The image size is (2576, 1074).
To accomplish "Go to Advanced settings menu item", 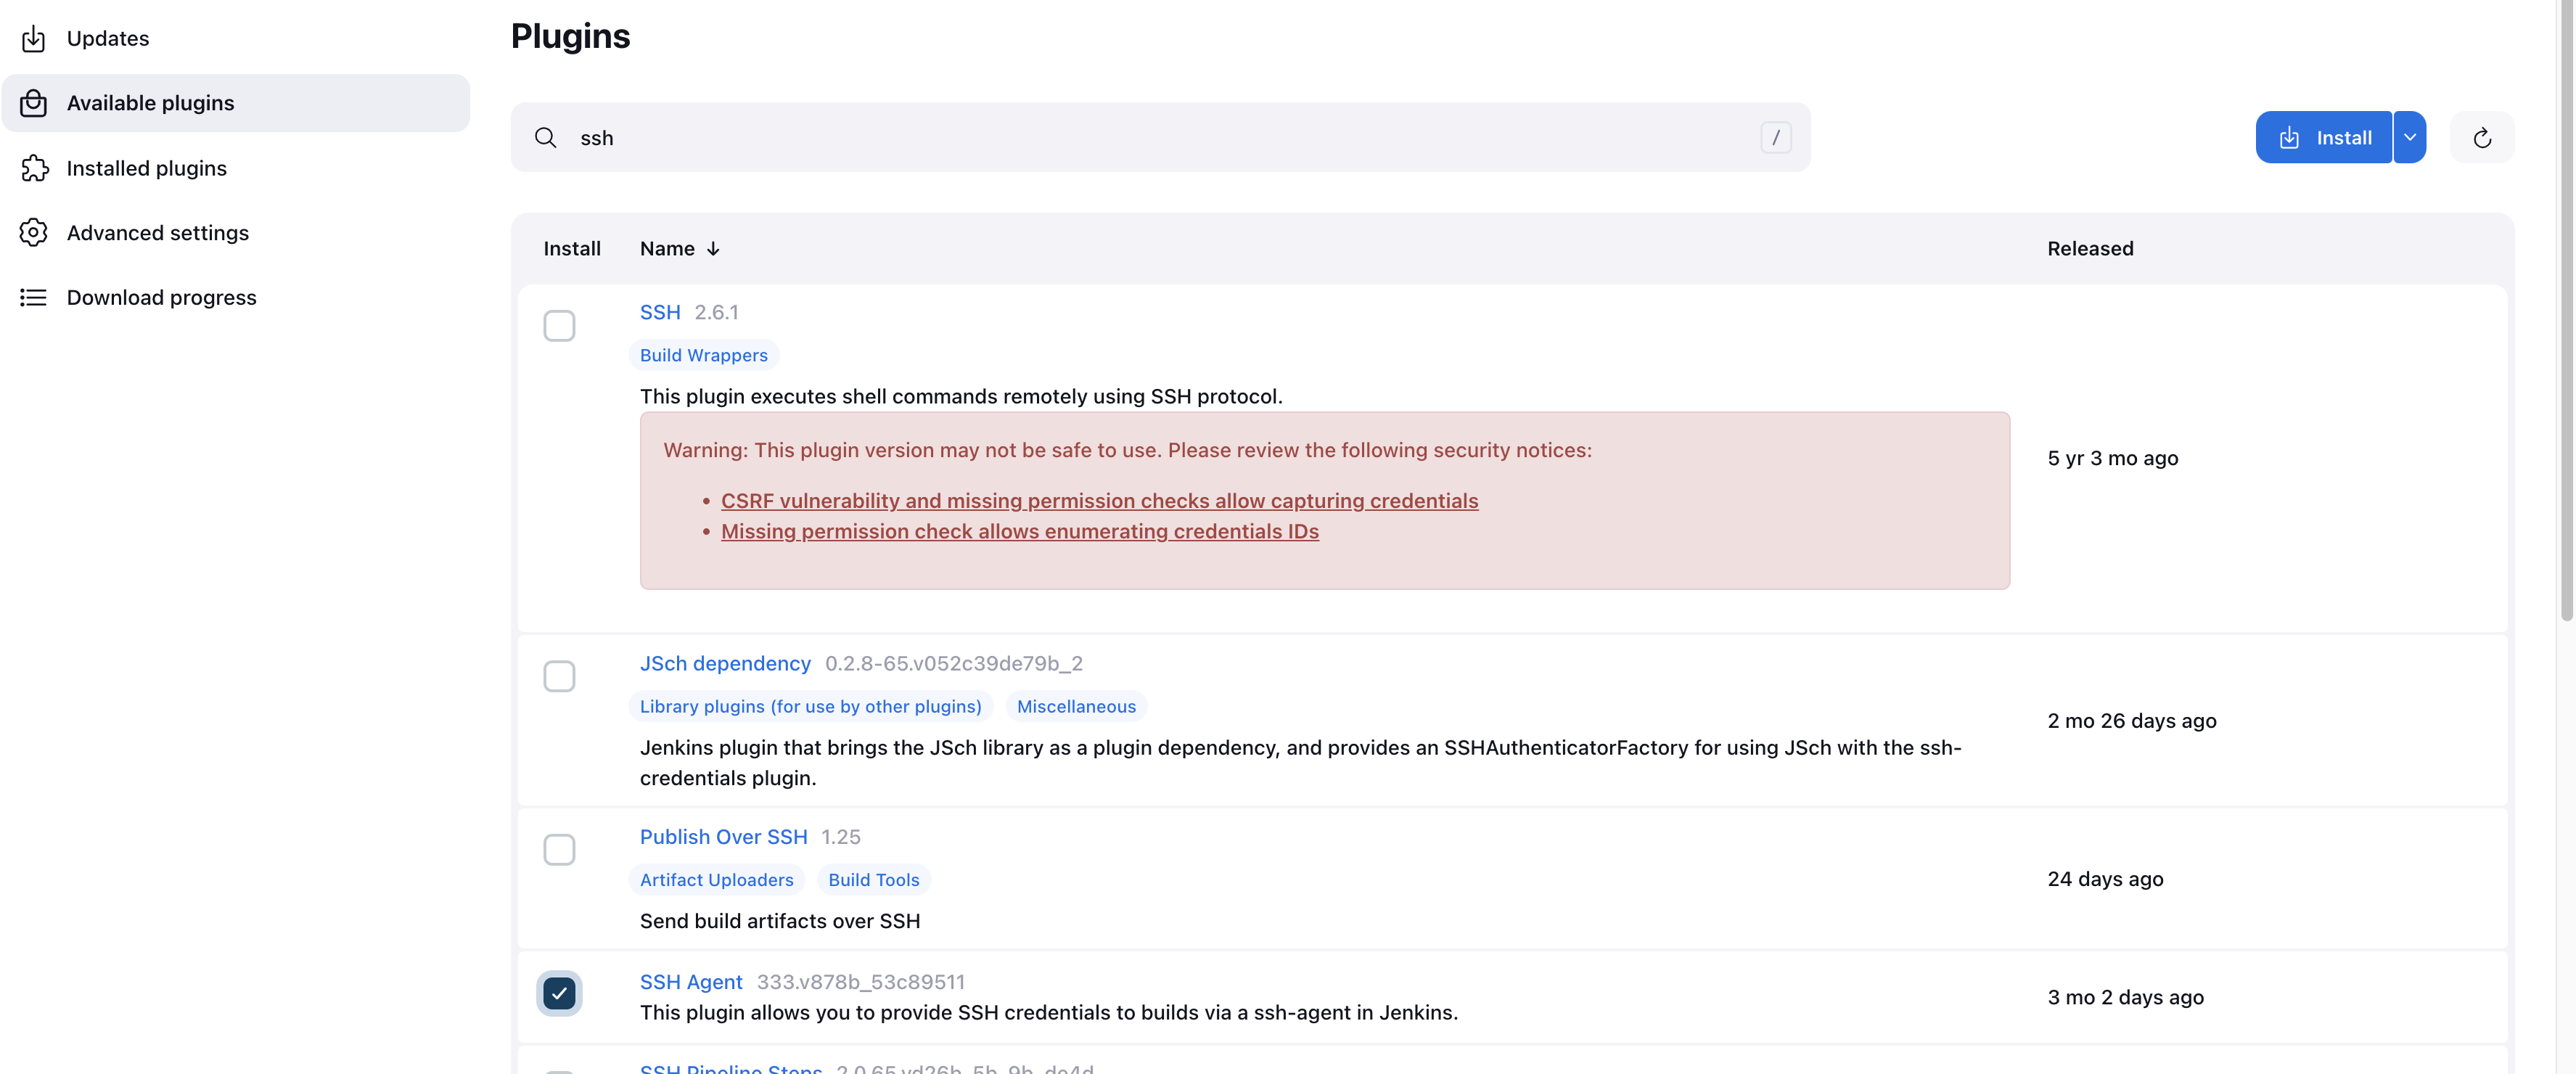I will (x=158, y=233).
